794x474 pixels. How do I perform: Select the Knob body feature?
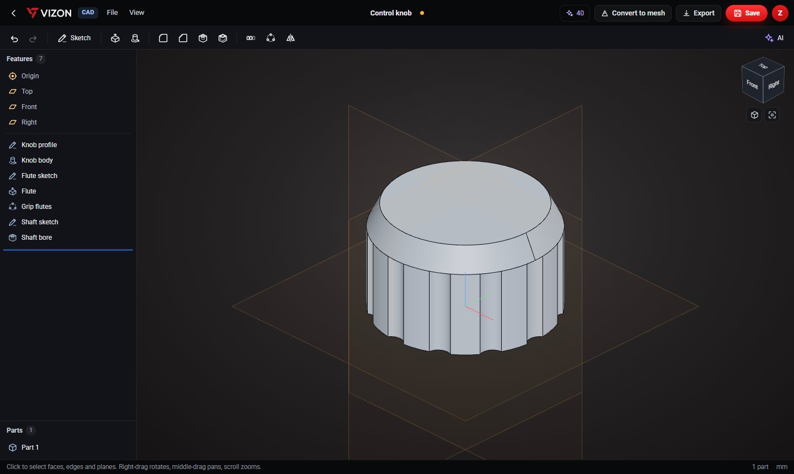(68, 160)
